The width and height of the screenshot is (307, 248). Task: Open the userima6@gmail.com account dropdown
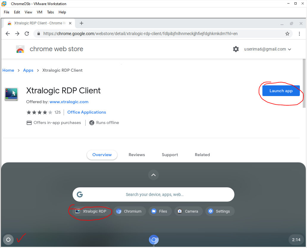click(x=267, y=49)
